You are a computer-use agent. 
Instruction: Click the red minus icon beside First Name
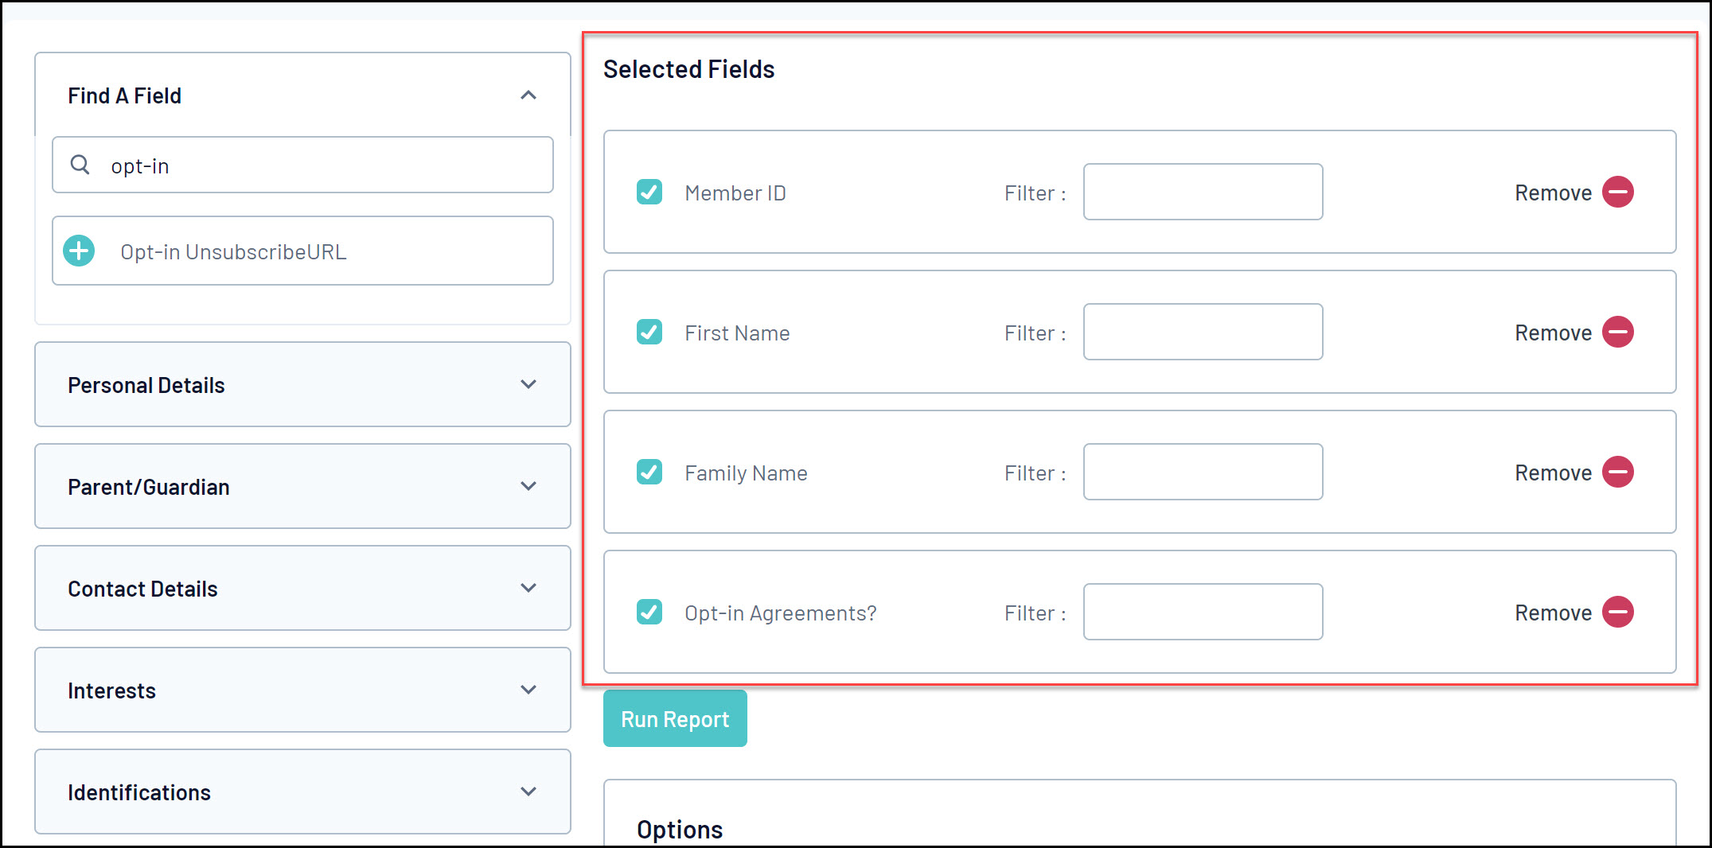[1617, 333]
